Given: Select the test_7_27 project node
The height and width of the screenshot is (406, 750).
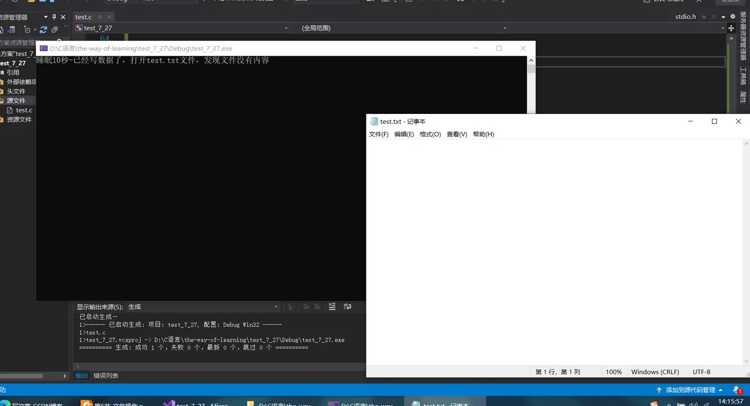Looking at the screenshot, I should [13, 63].
